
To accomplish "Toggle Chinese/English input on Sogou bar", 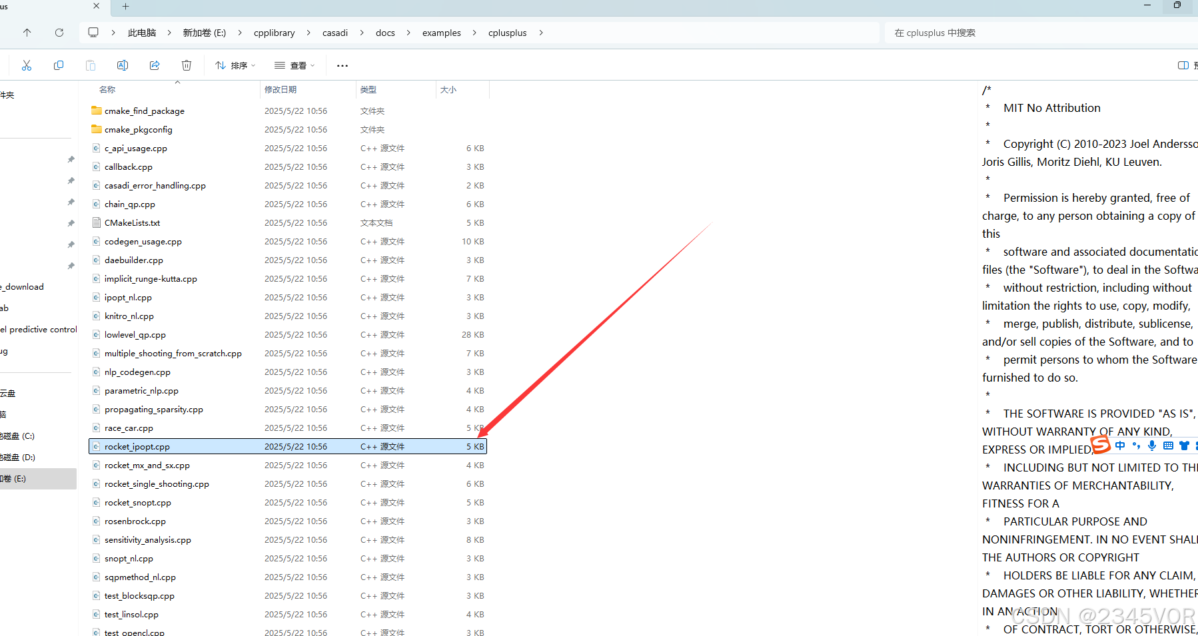I will click(1120, 446).
